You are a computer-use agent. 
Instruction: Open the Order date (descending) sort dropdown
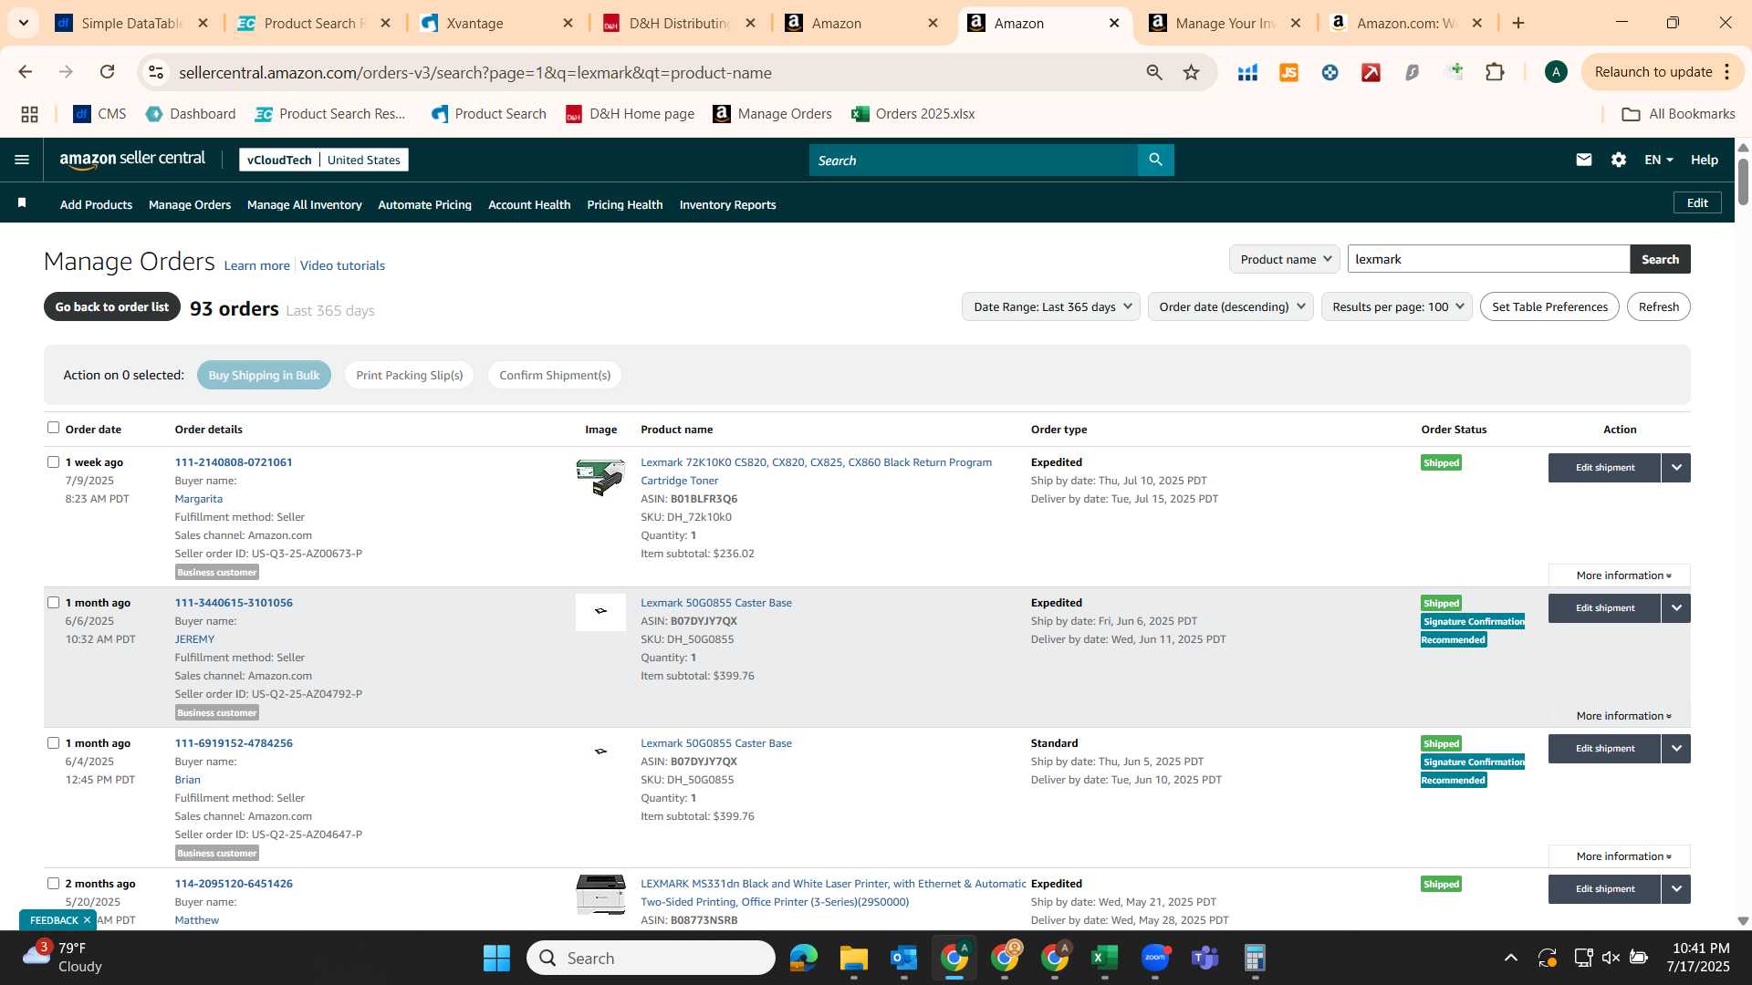pos(1231,306)
